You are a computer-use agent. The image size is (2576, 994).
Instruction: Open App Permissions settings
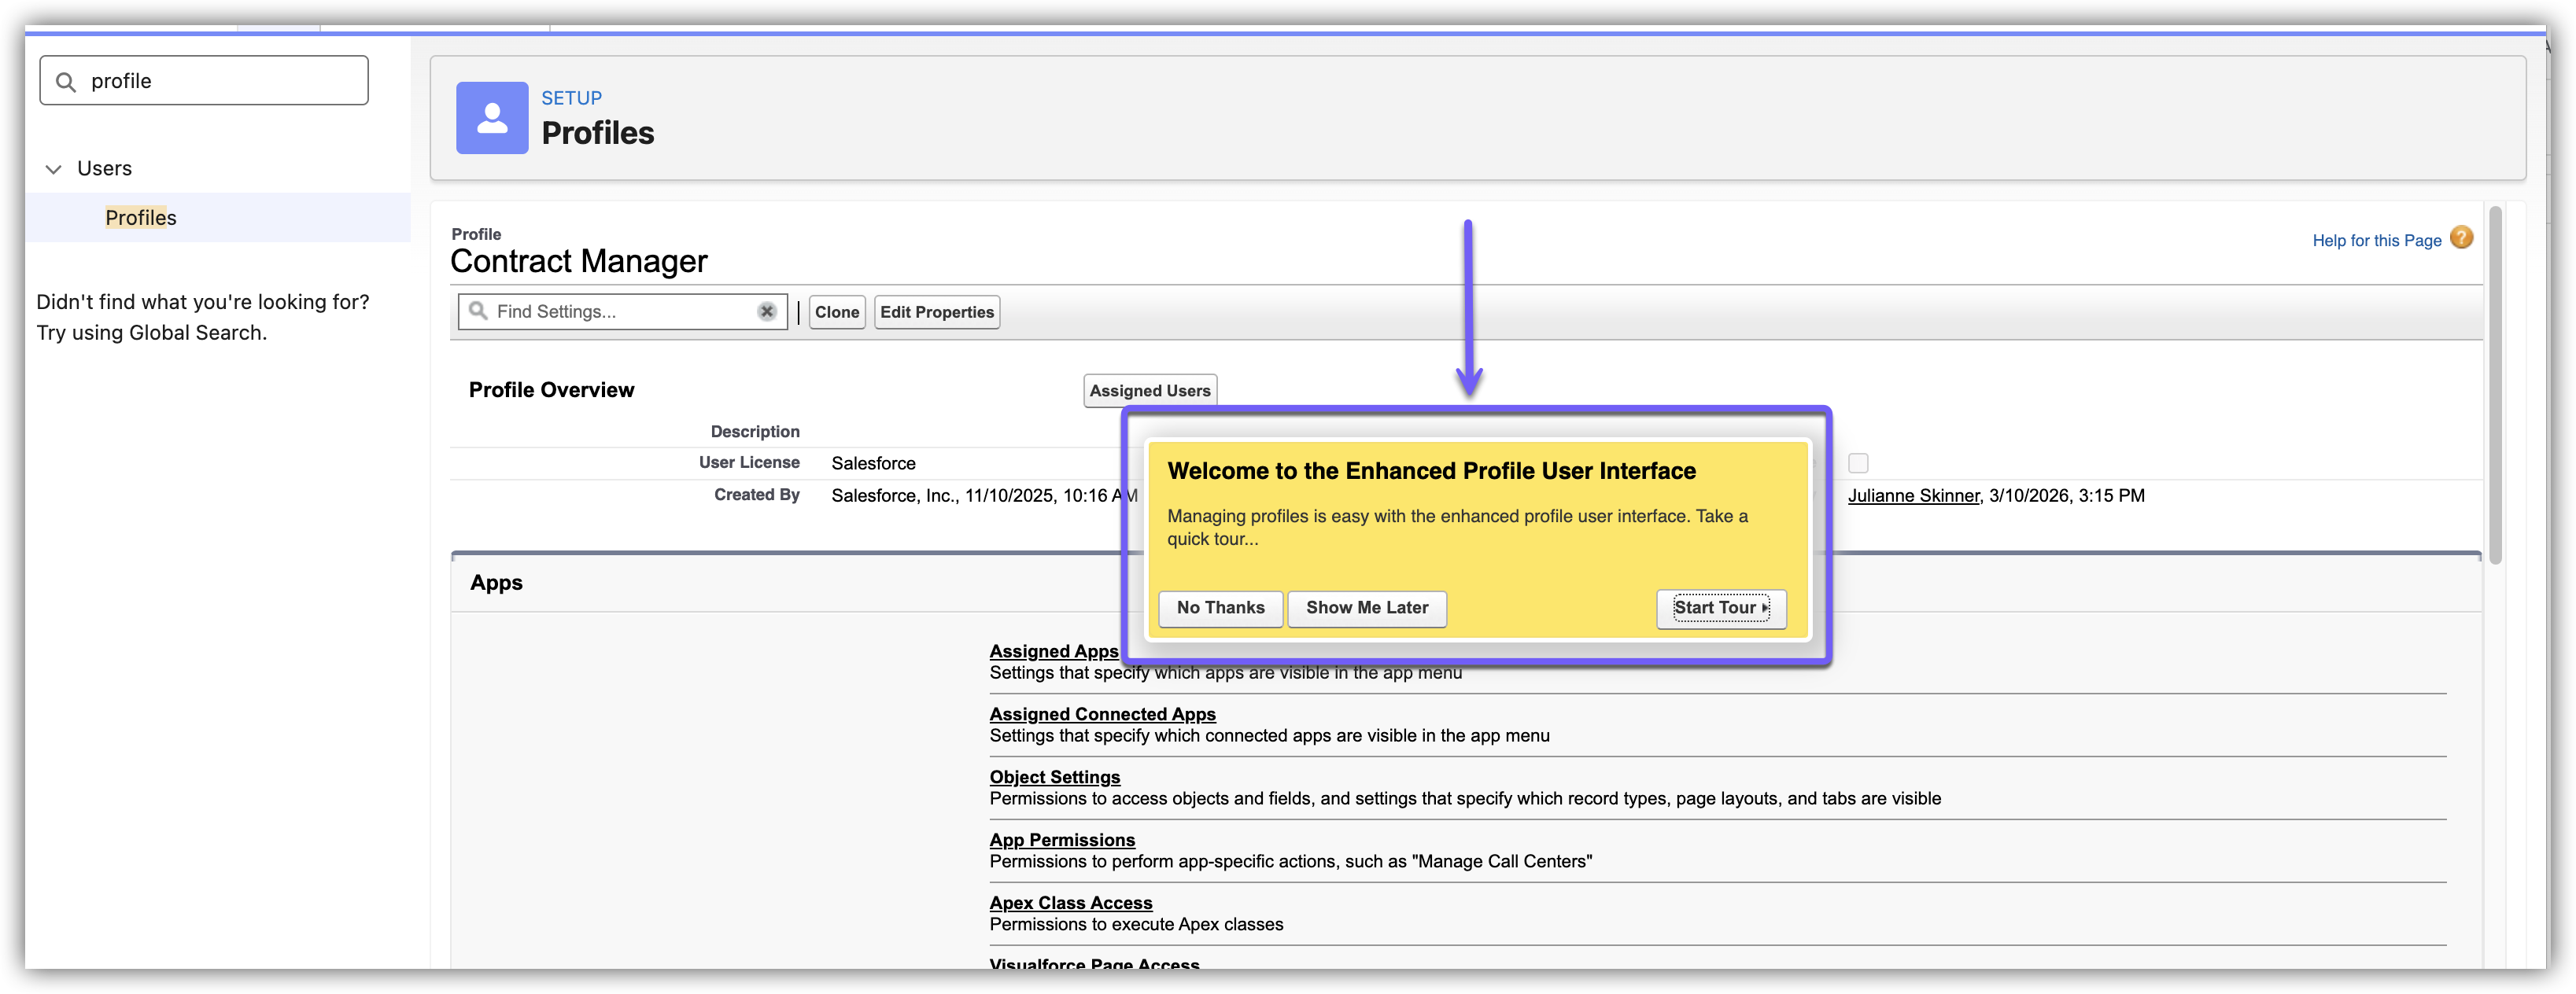(1062, 840)
